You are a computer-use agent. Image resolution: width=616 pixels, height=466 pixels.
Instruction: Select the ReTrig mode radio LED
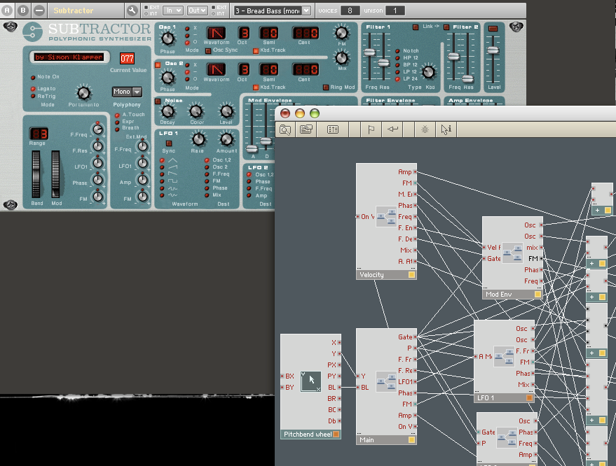click(34, 96)
